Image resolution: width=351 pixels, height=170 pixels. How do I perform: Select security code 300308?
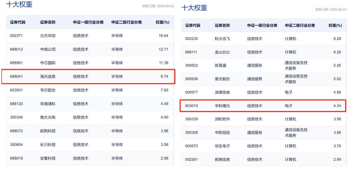pos(191,133)
